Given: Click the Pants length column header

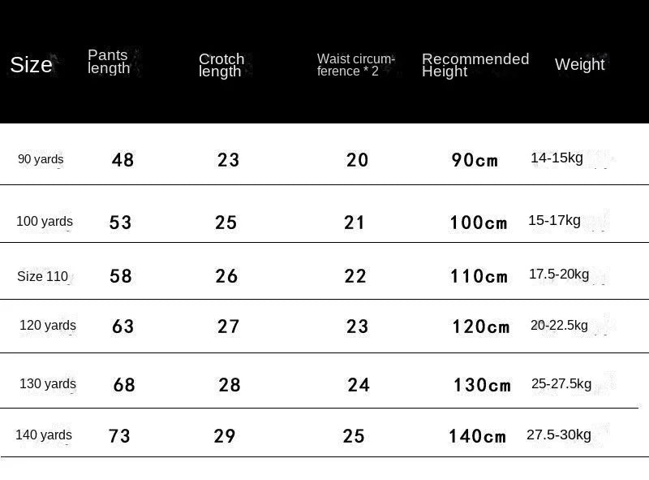Looking at the screenshot, I should [109, 62].
